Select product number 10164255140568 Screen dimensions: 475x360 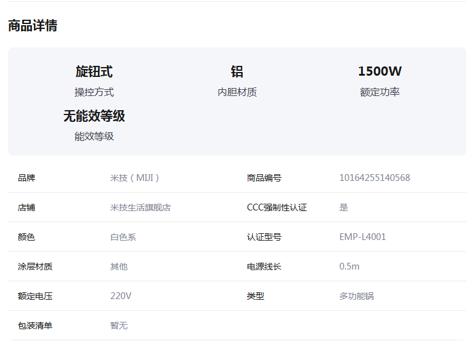[375, 178]
